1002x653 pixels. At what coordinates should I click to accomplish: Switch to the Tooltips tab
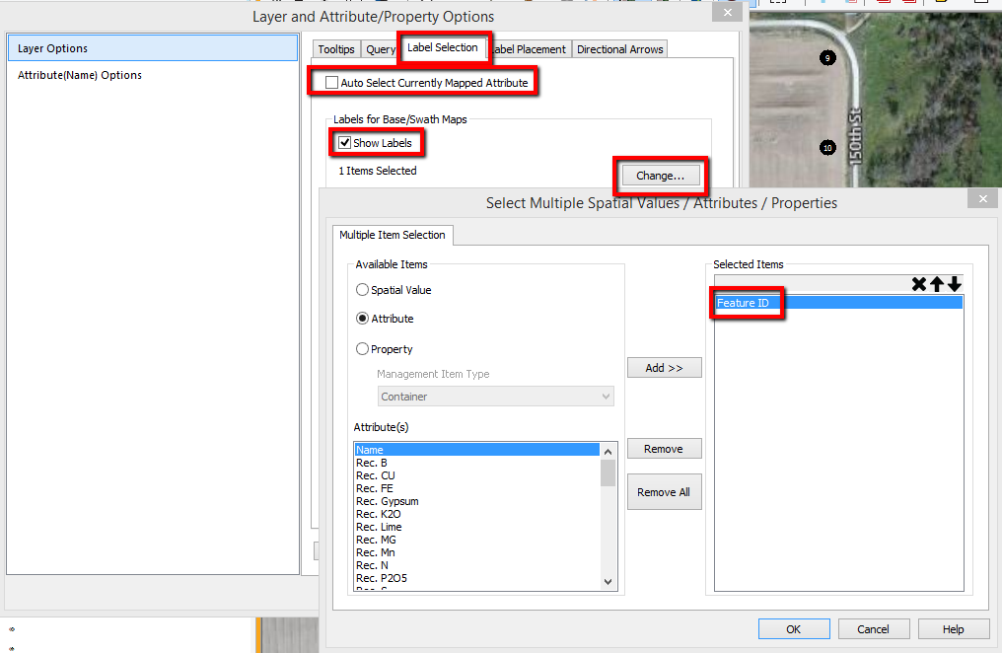(336, 49)
